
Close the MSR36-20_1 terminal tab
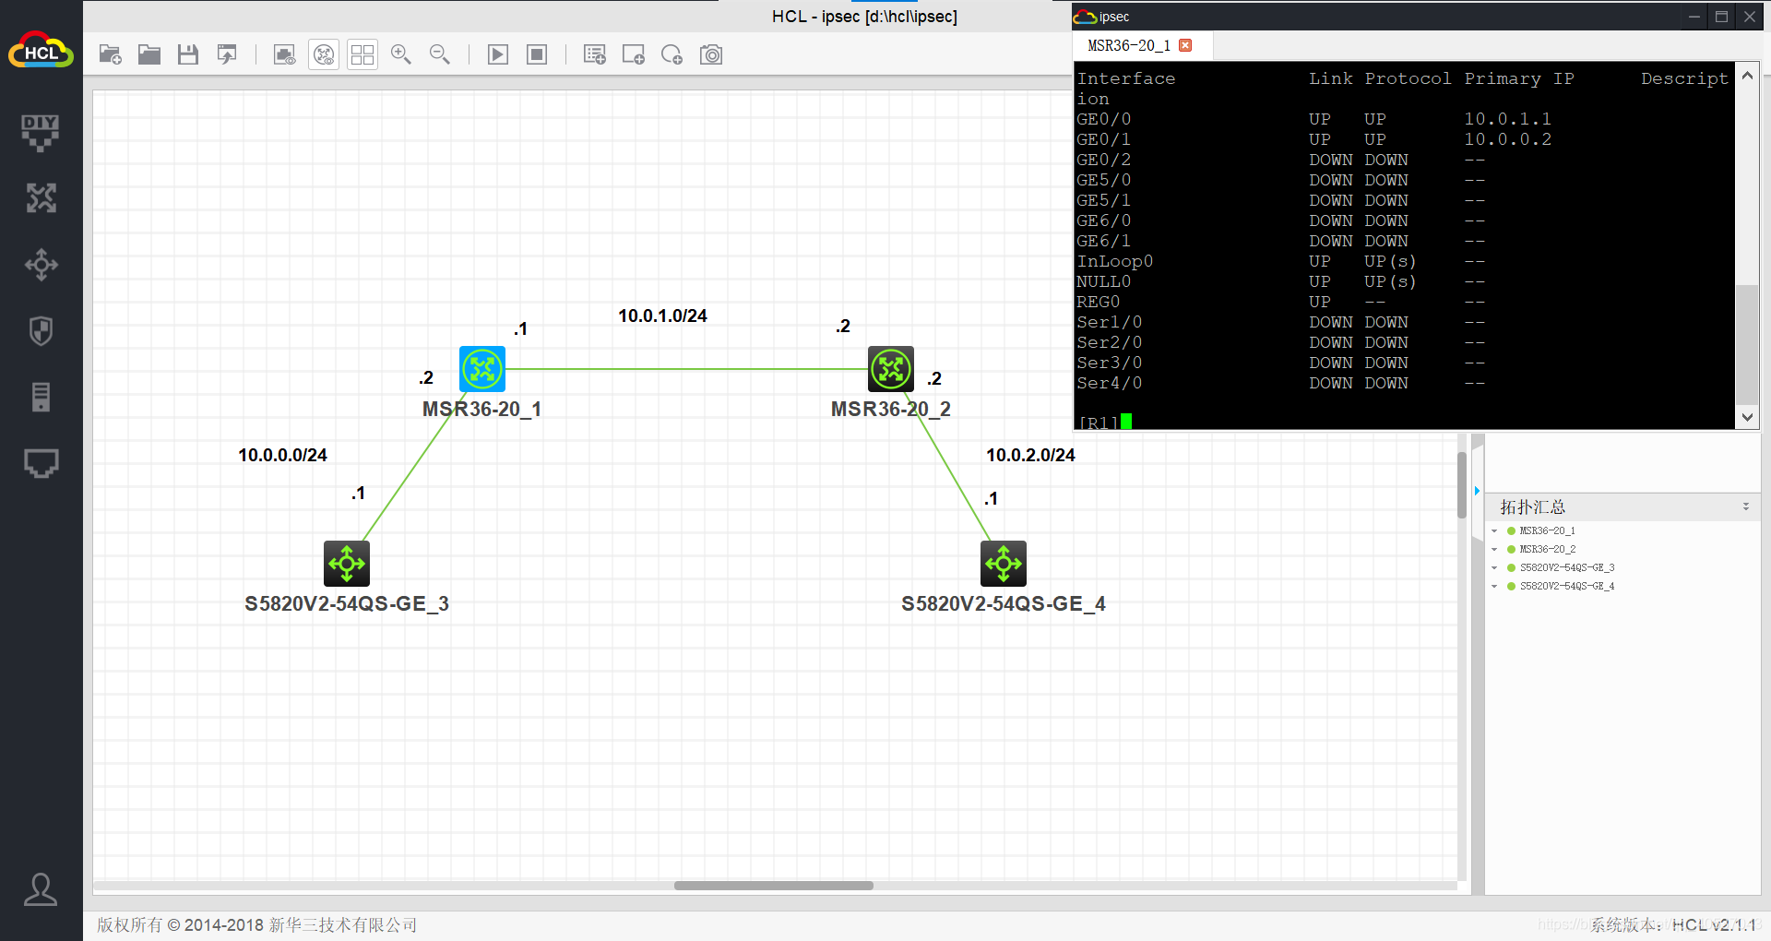pyautogui.click(x=1185, y=45)
